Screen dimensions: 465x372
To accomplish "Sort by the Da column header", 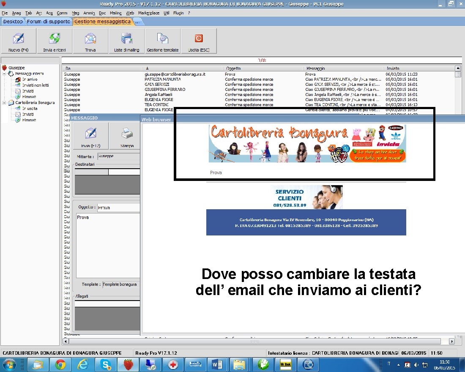I will [x=102, y=68].
